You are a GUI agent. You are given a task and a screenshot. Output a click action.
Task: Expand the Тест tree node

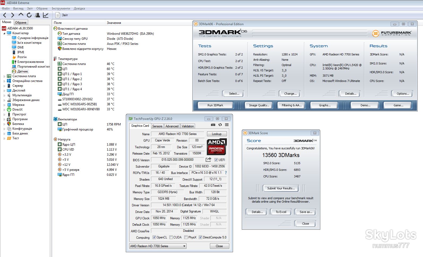[4, 138]
